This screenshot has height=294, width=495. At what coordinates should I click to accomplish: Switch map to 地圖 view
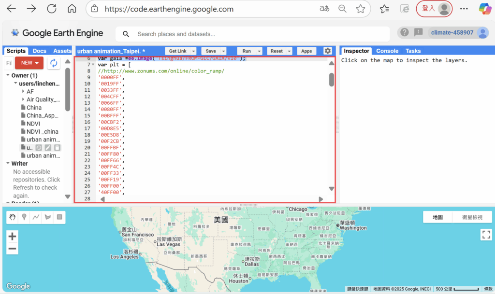437,217
